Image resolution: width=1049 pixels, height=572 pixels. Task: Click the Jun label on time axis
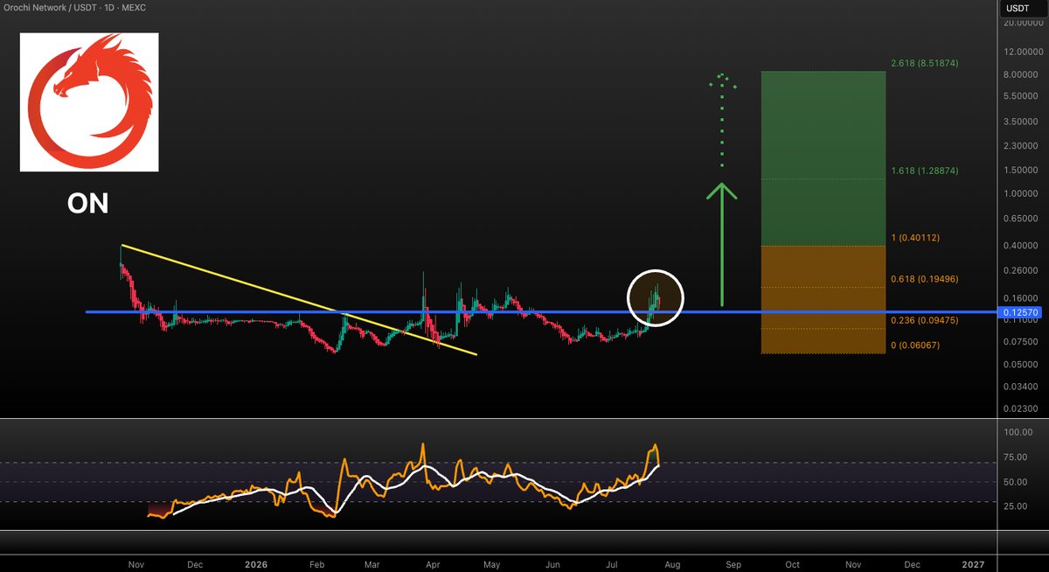(x=552, y=566)
